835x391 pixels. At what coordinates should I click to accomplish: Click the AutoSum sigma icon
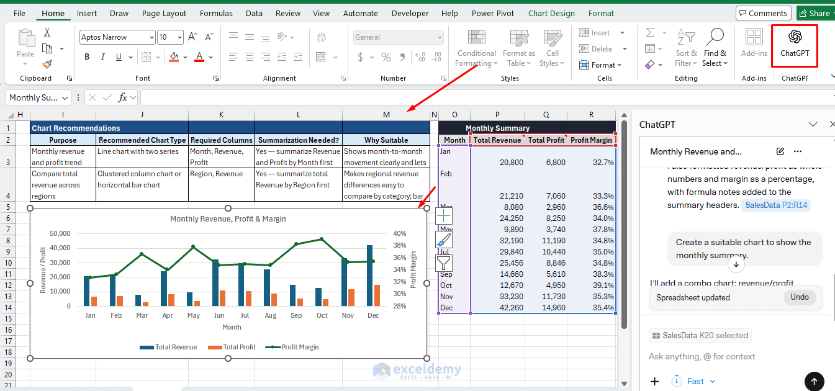click(x=650, y=32)
